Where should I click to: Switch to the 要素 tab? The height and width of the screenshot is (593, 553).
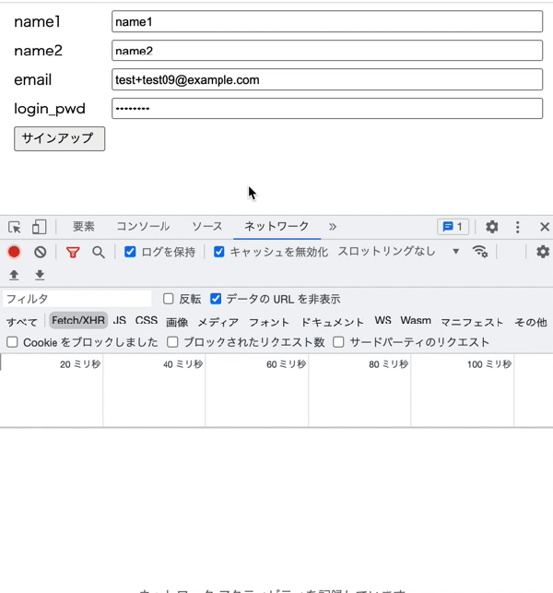coord(84,227)
